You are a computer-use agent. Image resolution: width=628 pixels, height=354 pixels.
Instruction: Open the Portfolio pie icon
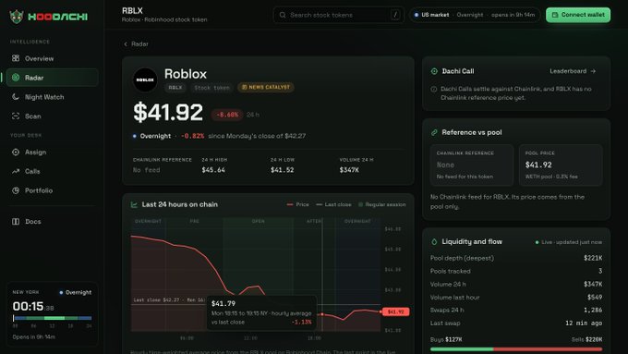pyautogui.click(x=16, y=190)
